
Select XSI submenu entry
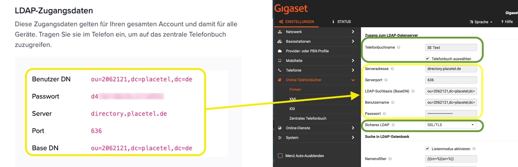tap(292, 109)
